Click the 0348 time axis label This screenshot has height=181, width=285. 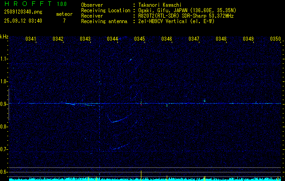click(221, 38)
